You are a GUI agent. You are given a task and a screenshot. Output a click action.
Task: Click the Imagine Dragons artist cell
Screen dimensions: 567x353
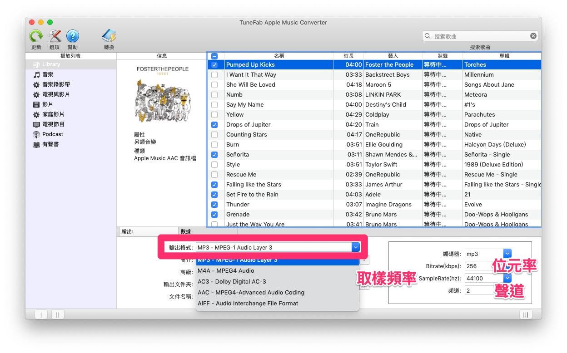tap(393, 205)
